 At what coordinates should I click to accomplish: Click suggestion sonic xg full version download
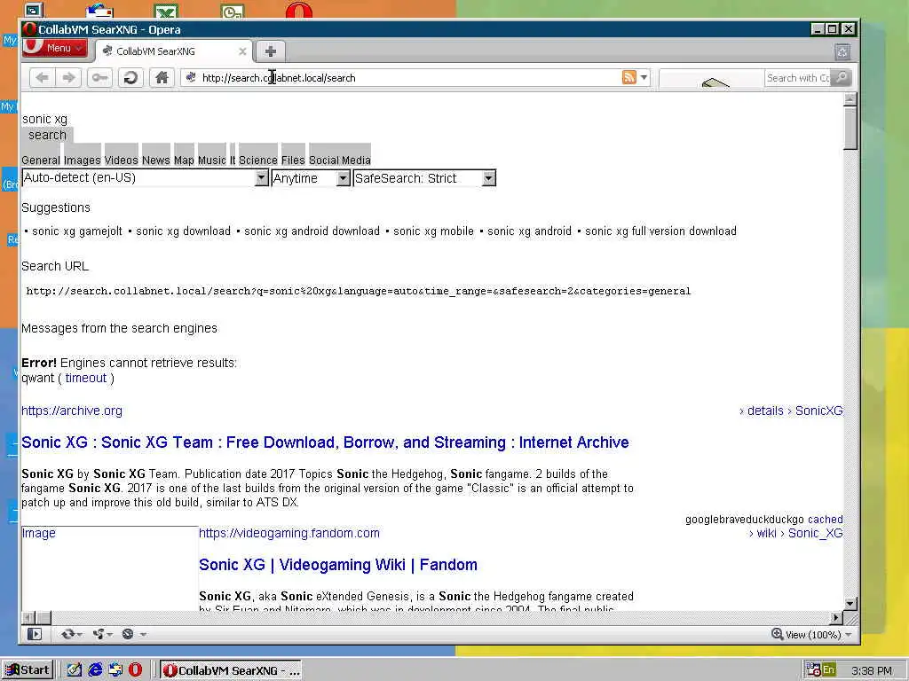660,231
